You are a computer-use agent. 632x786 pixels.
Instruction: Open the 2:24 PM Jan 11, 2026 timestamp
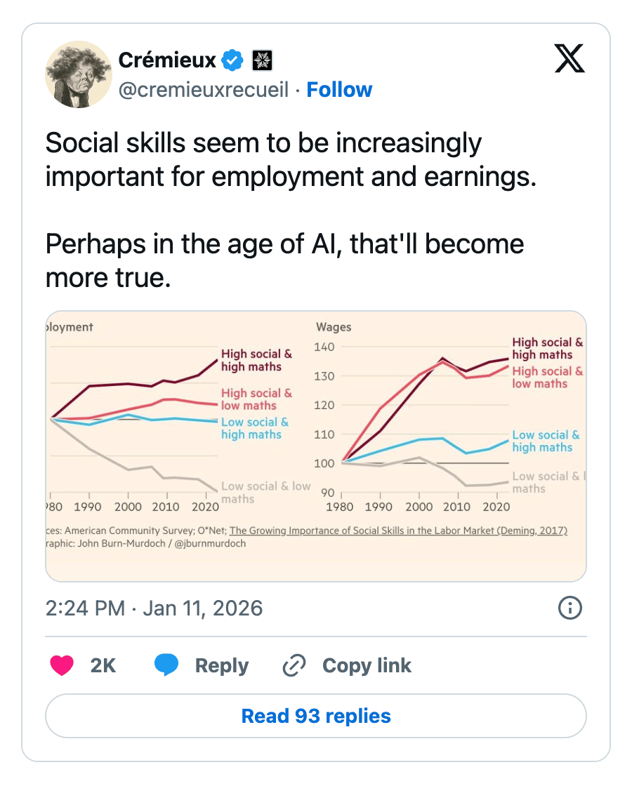coord(154,608)
